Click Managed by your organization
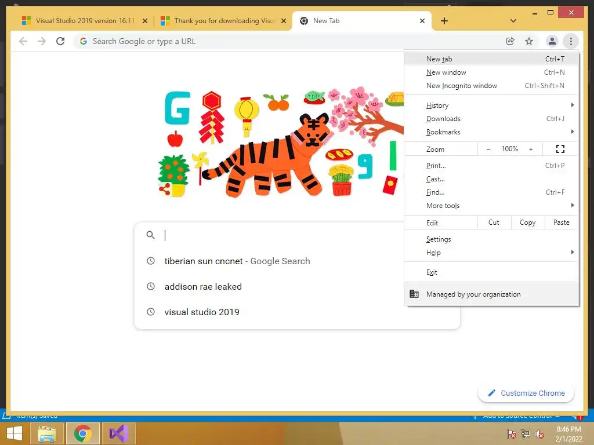 click(491, 294)
